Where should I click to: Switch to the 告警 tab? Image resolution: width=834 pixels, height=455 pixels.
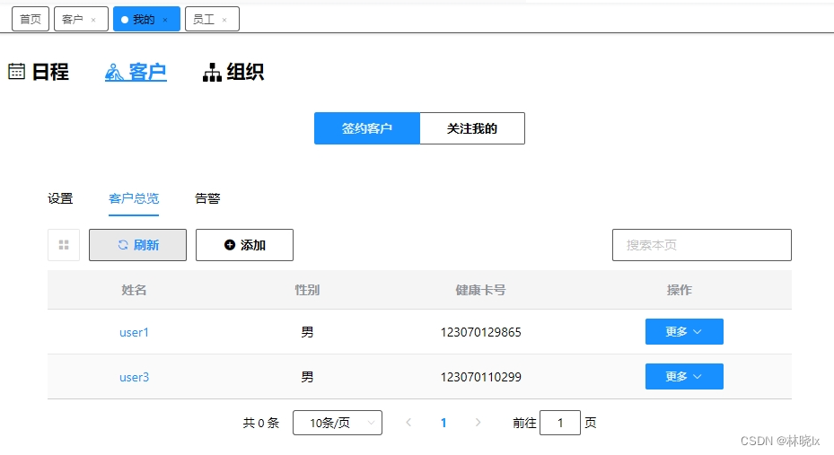click(x=207, y=198)
